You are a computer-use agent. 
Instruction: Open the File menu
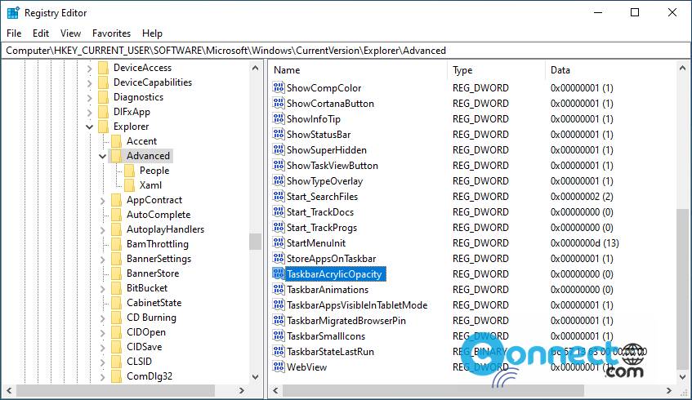(x=14, y=33)
